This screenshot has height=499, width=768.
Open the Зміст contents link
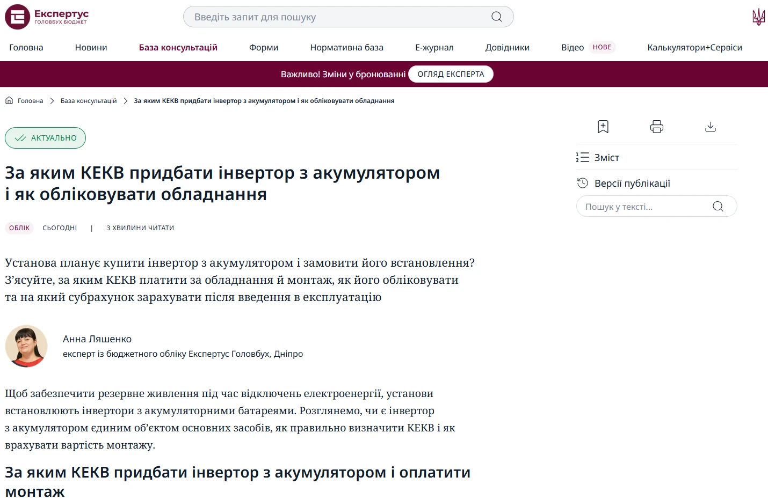607,157
